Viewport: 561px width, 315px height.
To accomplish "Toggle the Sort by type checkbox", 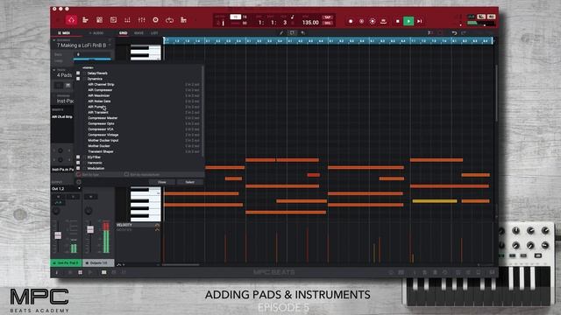I will pyautogui.click(x=79, y=175).
